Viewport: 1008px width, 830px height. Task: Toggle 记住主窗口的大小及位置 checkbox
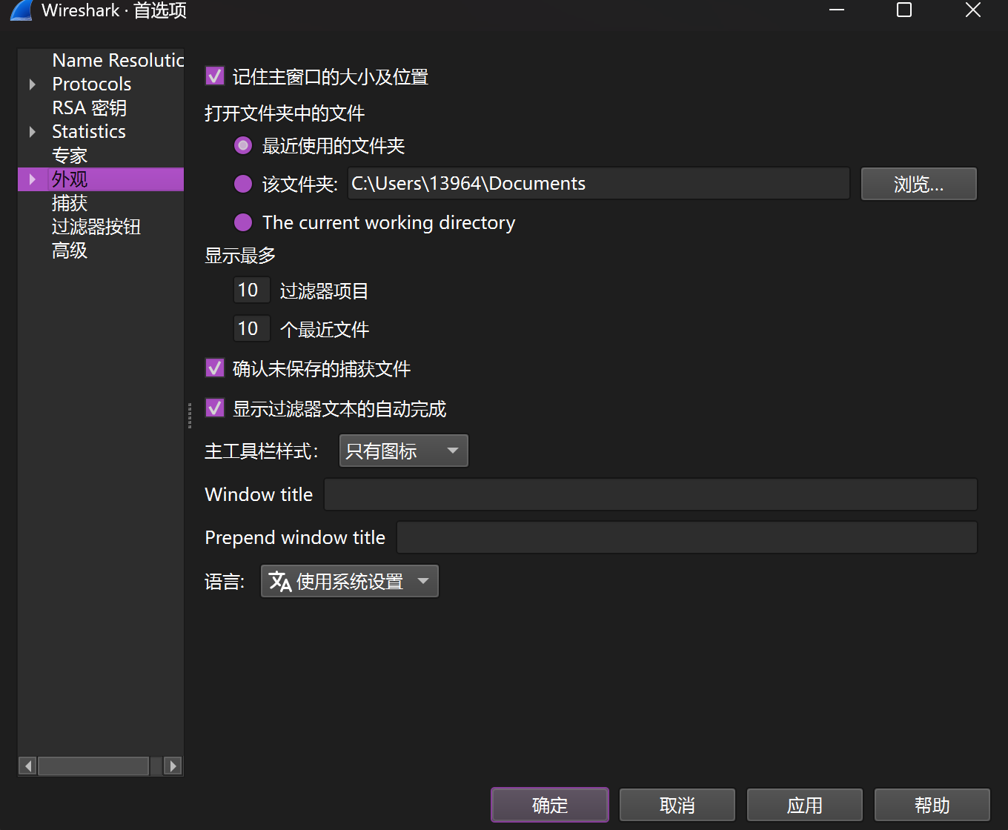click(x=215, y=76)
